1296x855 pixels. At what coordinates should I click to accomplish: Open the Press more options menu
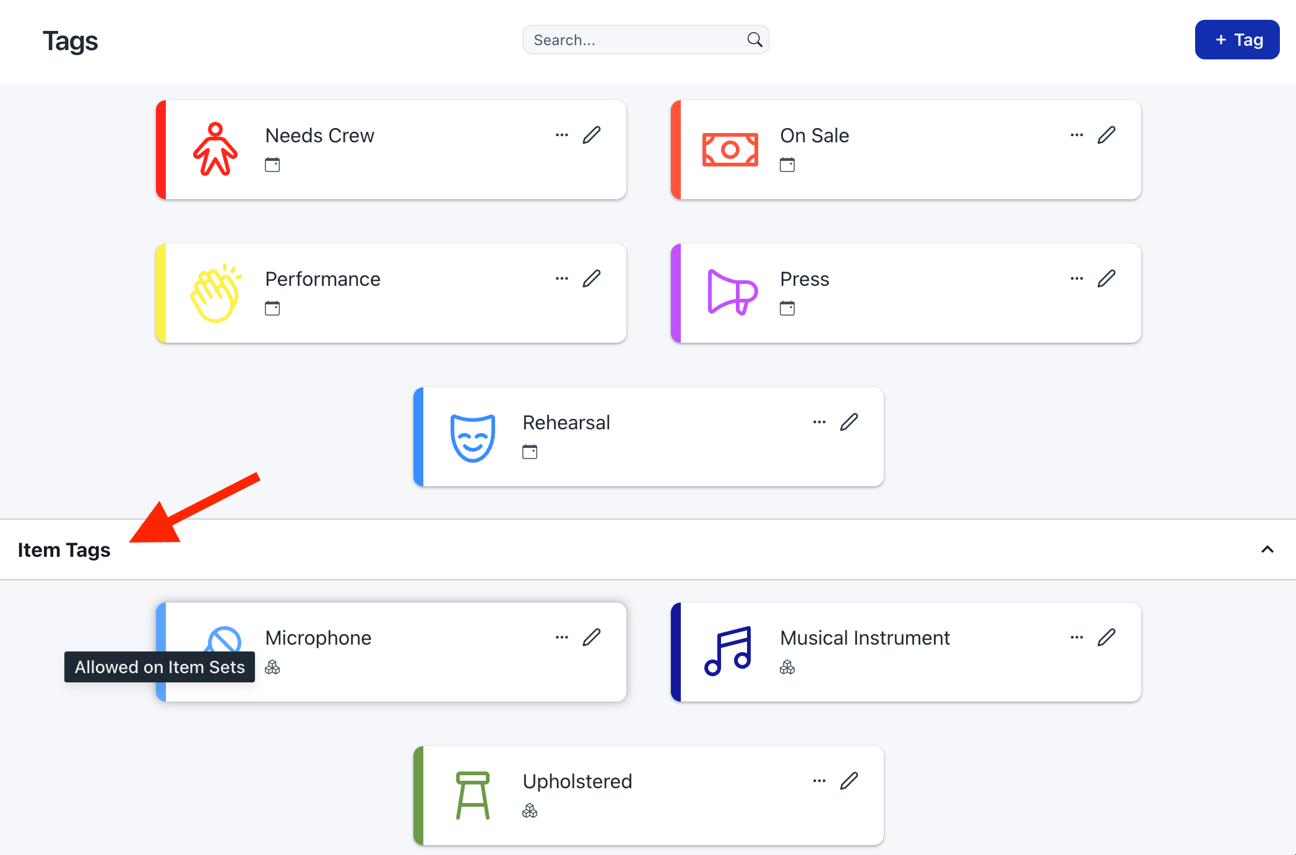[1077, 278]
